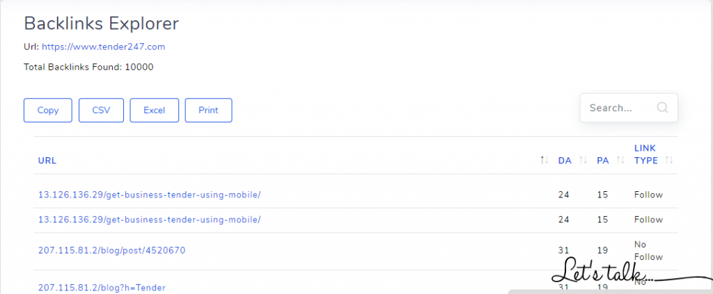This screenshot has height=294, width=713.
Task: Open first get-business-tender-using-mobile link
Action: click(x=150, y=195)
